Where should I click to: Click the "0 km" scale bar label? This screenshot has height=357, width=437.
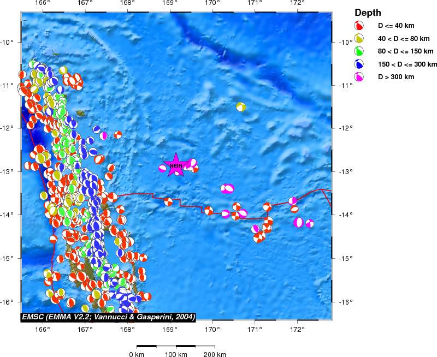tap(137, 354)
